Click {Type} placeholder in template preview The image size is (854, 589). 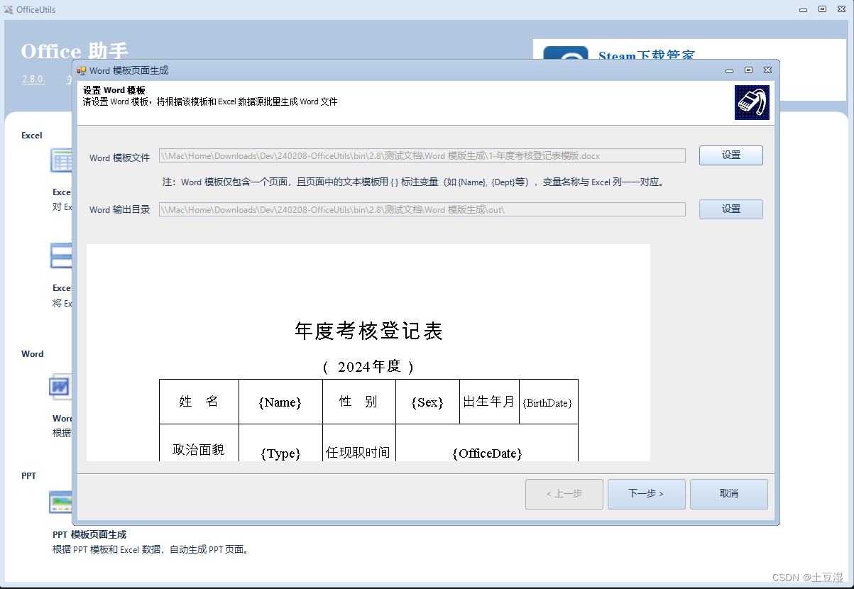point(280,453)
